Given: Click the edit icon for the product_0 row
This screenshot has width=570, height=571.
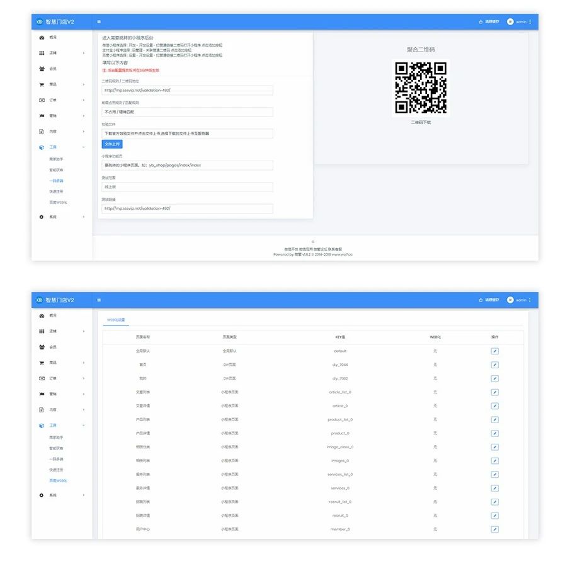Looking at the screenshot, I should point(494,433).
